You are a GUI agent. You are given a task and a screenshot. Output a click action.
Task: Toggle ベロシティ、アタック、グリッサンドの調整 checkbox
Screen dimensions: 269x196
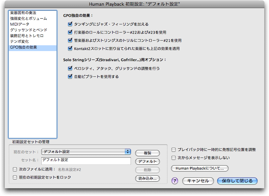(x=70, y=68)
